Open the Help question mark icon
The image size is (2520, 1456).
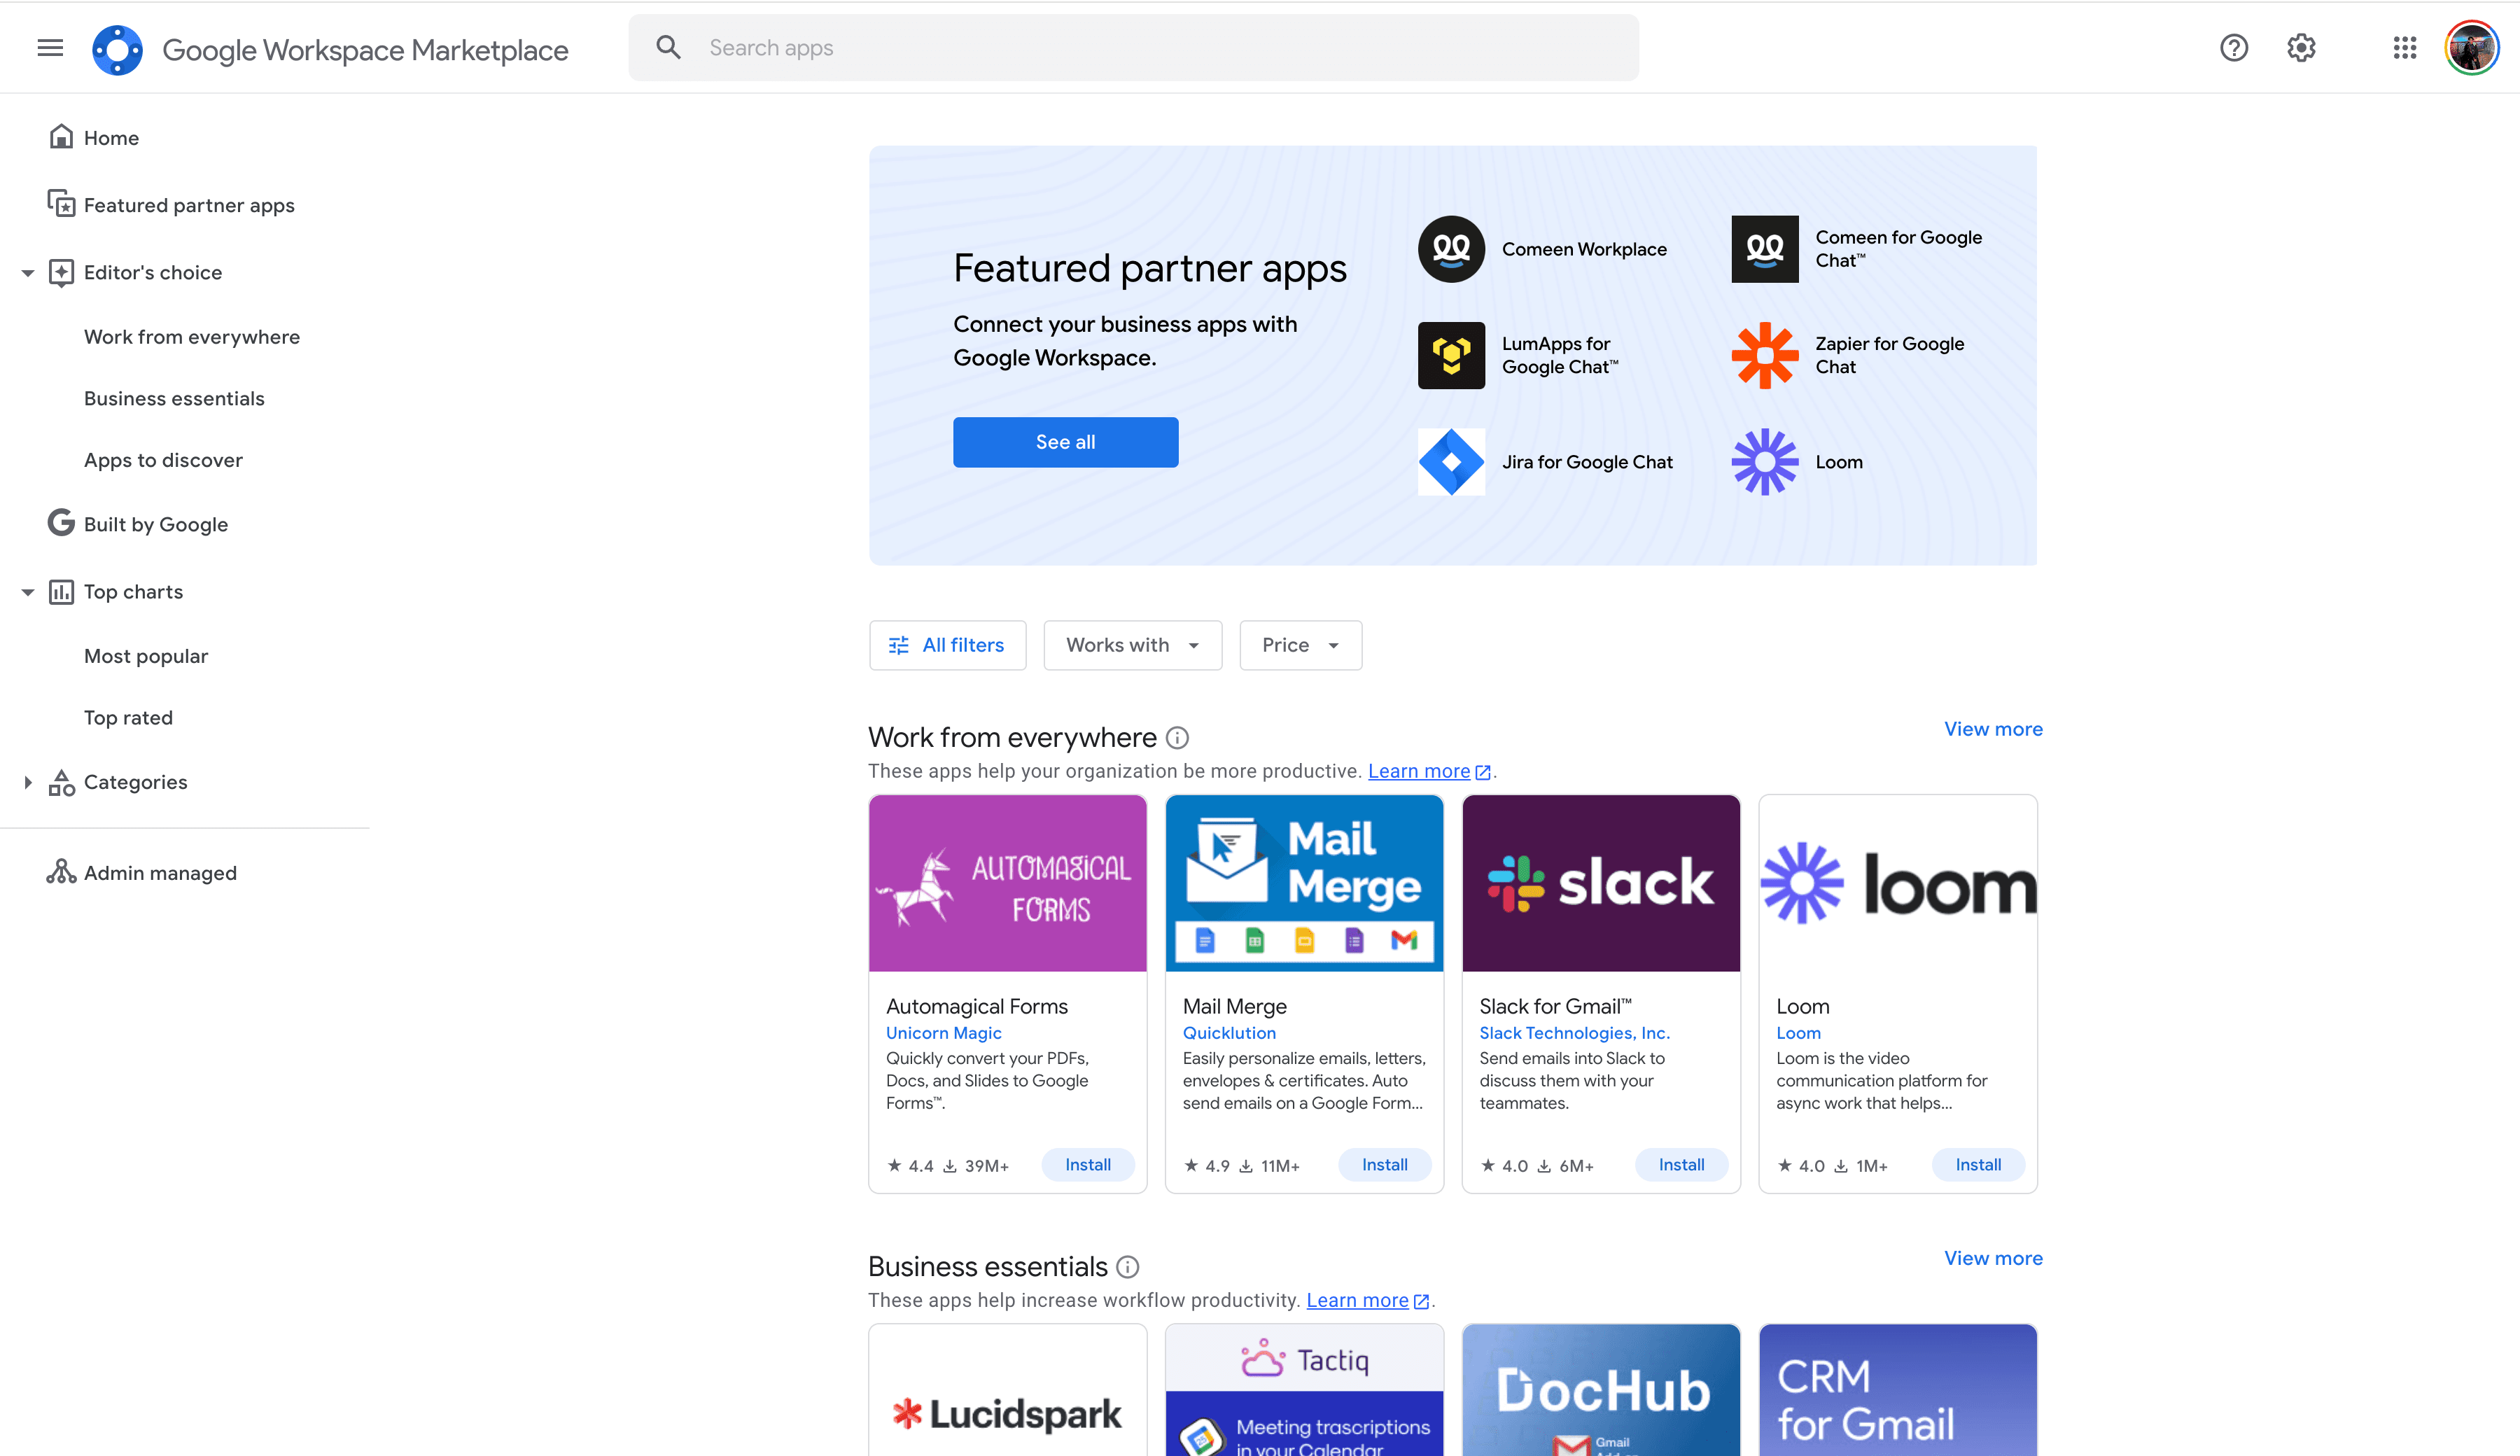(x=2233, y=47)
